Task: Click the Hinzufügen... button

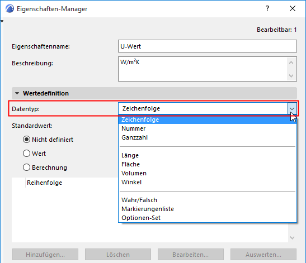Action: coord(45,255)
